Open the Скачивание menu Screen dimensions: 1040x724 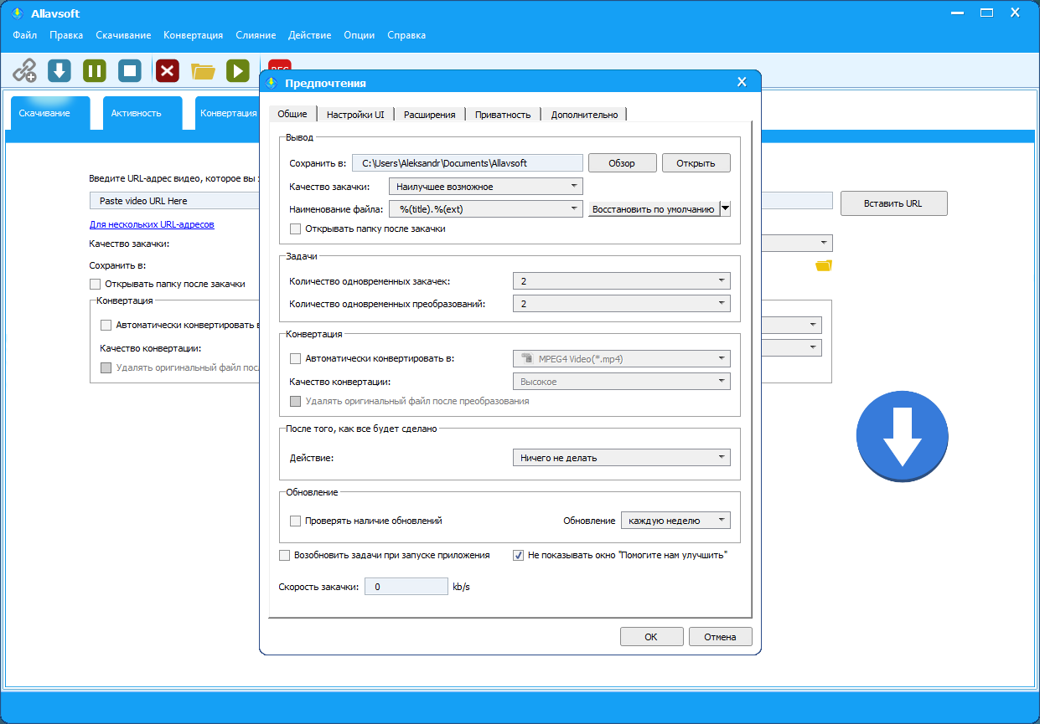[123, 35]
